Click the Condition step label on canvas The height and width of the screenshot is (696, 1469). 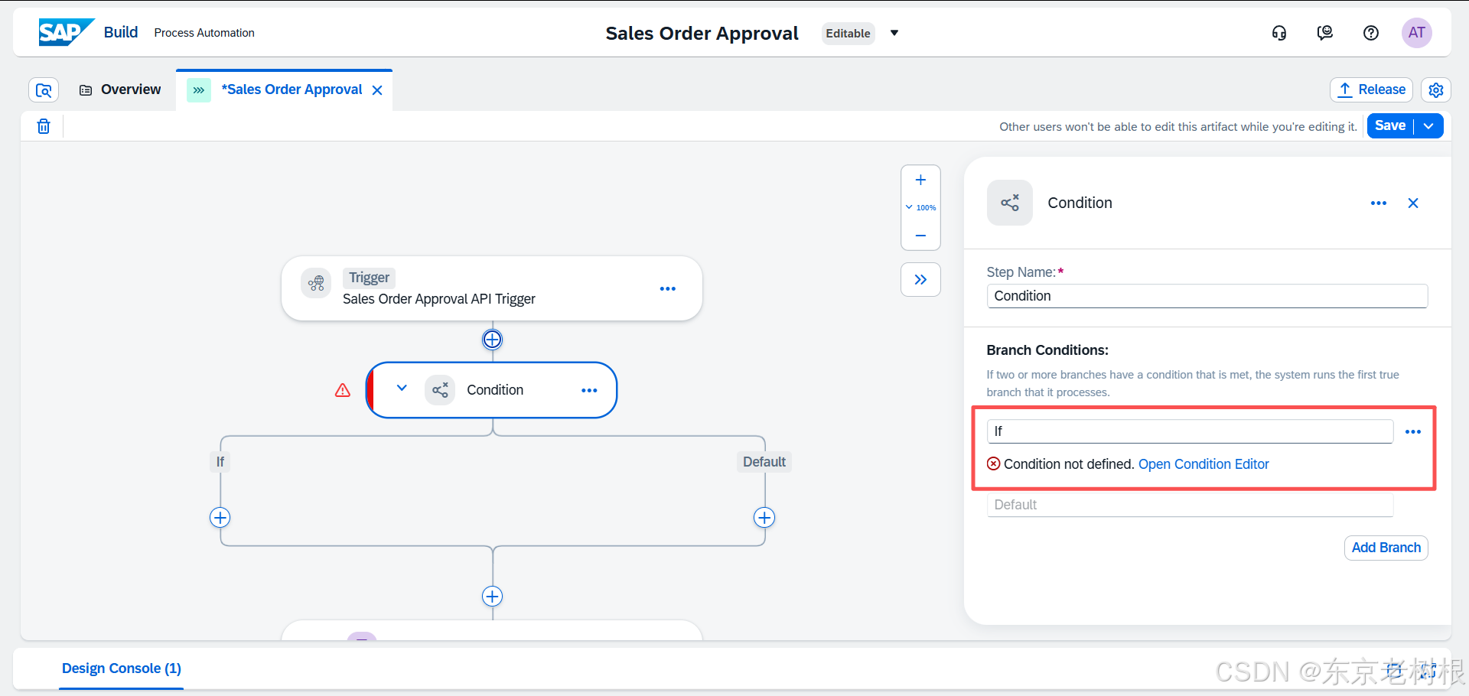[495, 390]
